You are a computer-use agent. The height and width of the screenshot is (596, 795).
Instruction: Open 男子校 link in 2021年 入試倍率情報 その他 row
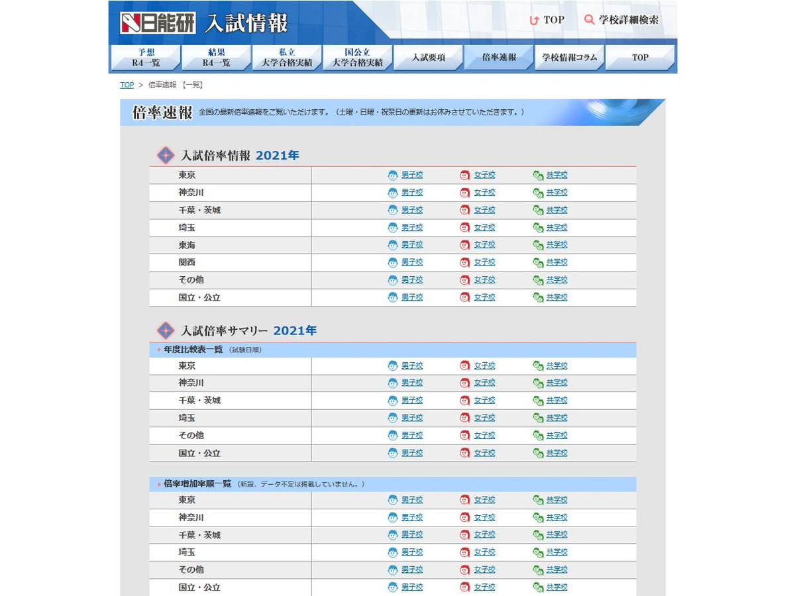click(x=412, y=280)
